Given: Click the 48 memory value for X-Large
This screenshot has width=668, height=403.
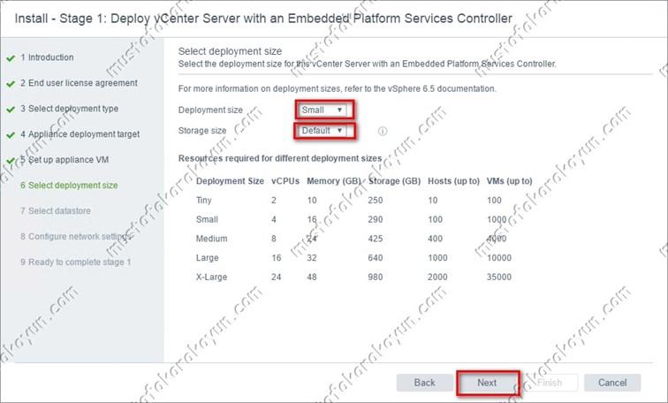Looking at the screenshot, I should pyautogui.click(x=312, y=277).
